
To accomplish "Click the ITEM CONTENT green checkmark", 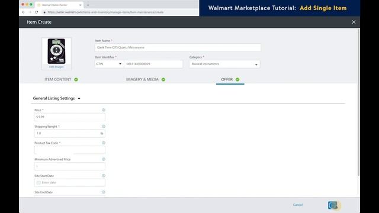I will click(x=76, y=79).
